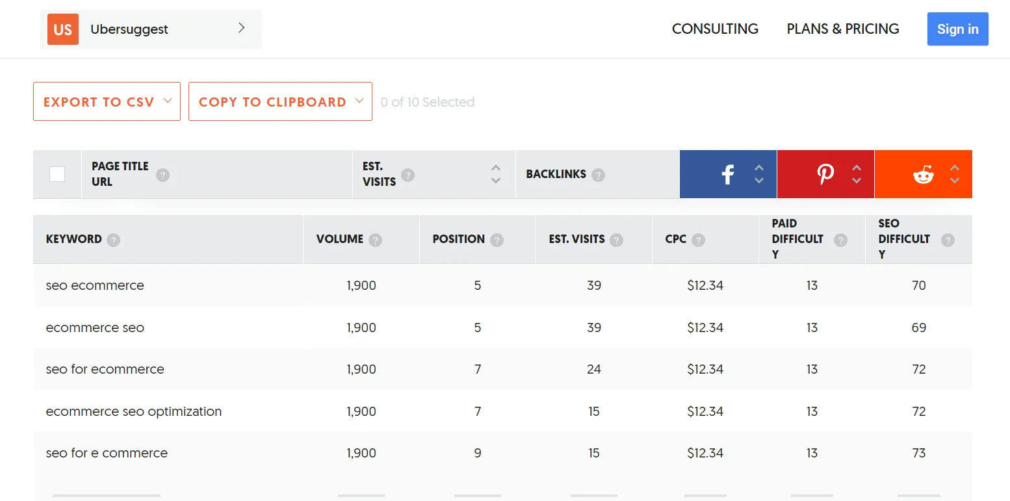
Task: Open the EXPORT TO CSV dropdown
Action: tap(106, 101)
